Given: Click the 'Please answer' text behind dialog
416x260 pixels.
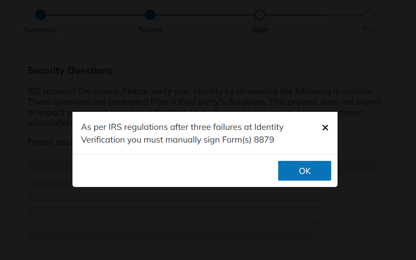Looking at the screenshot, I should pyautogui.click(x=49, y=142).
